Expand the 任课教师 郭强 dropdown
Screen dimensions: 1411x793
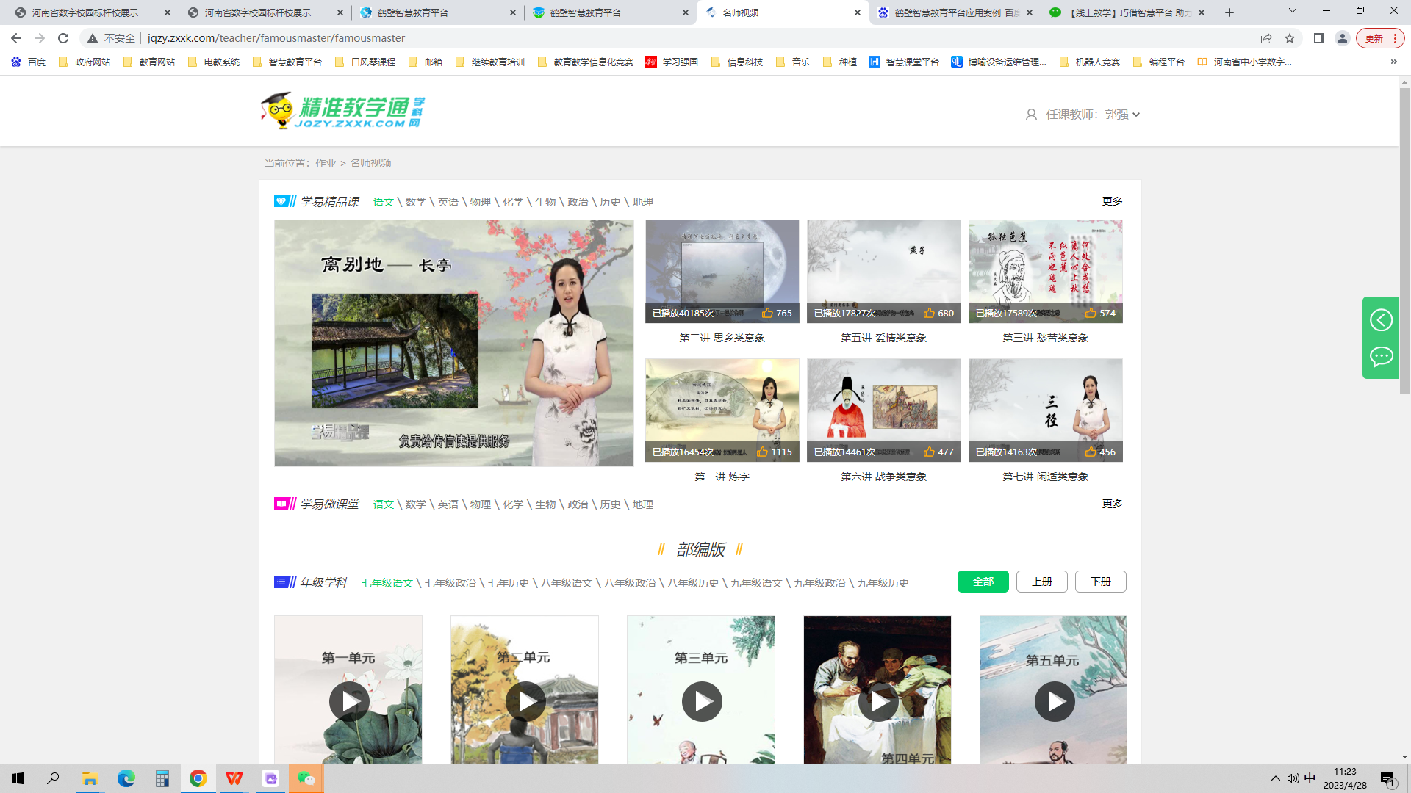click(1136, 115)
